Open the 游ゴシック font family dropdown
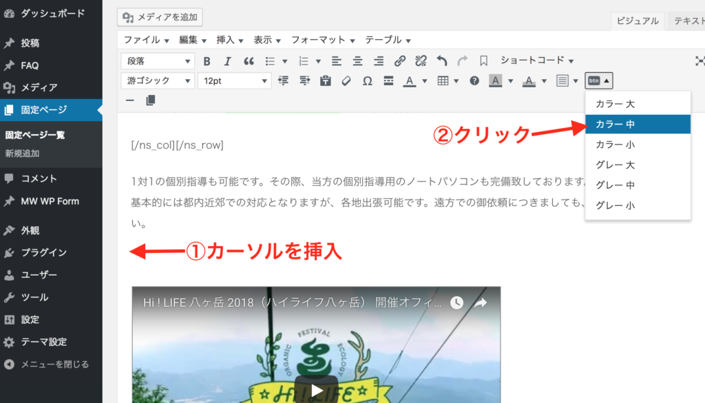This screenshot has width=705, height=403. pos(158,81)
